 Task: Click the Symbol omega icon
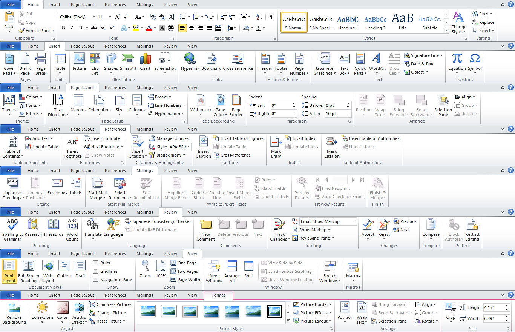pyautogui.click(x=475, y=58)
